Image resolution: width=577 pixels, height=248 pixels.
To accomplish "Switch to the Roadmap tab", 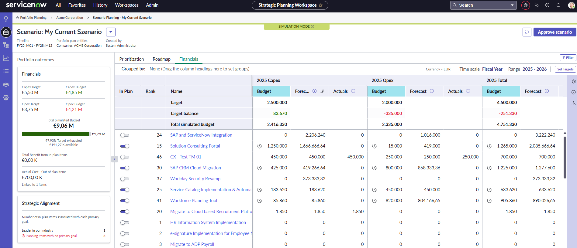I will pos(161,59).
